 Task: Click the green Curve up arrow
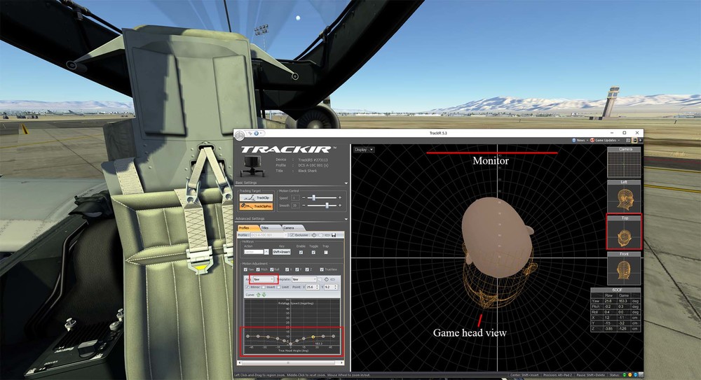pyautogui.click(x=259, y=295)
